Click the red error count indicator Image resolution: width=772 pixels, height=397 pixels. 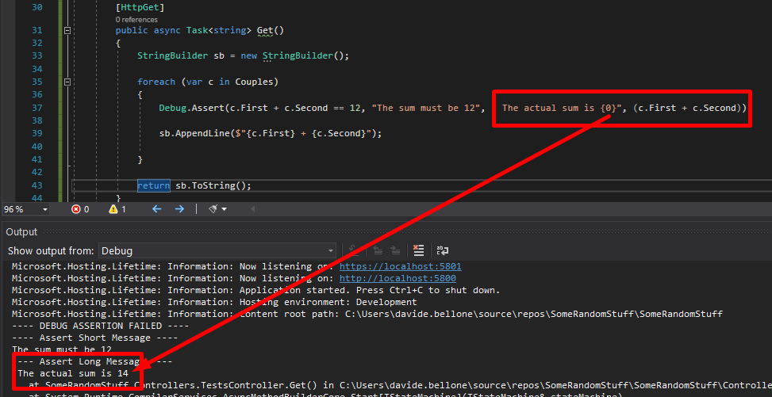(80, 209)
